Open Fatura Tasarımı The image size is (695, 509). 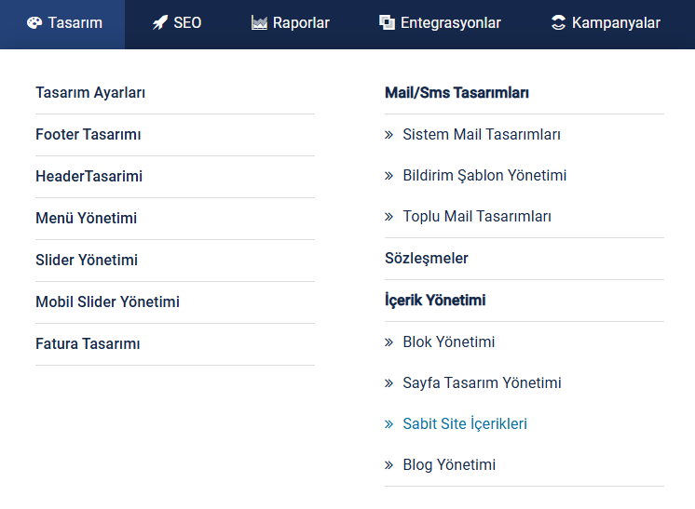(x=88, y=344)
